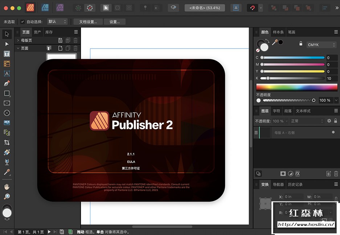340x235 pixels.
Task: Toggle the 自动选择 checkbox
Action: (22, 22)
